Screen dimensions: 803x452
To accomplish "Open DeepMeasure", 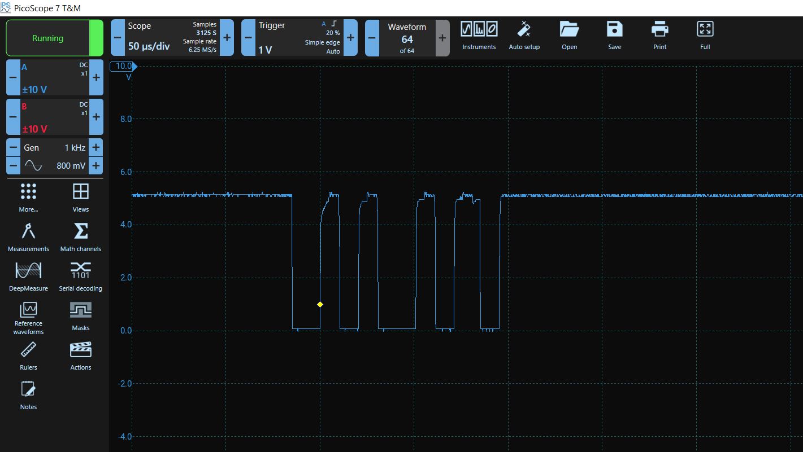I will click(28, 277).
